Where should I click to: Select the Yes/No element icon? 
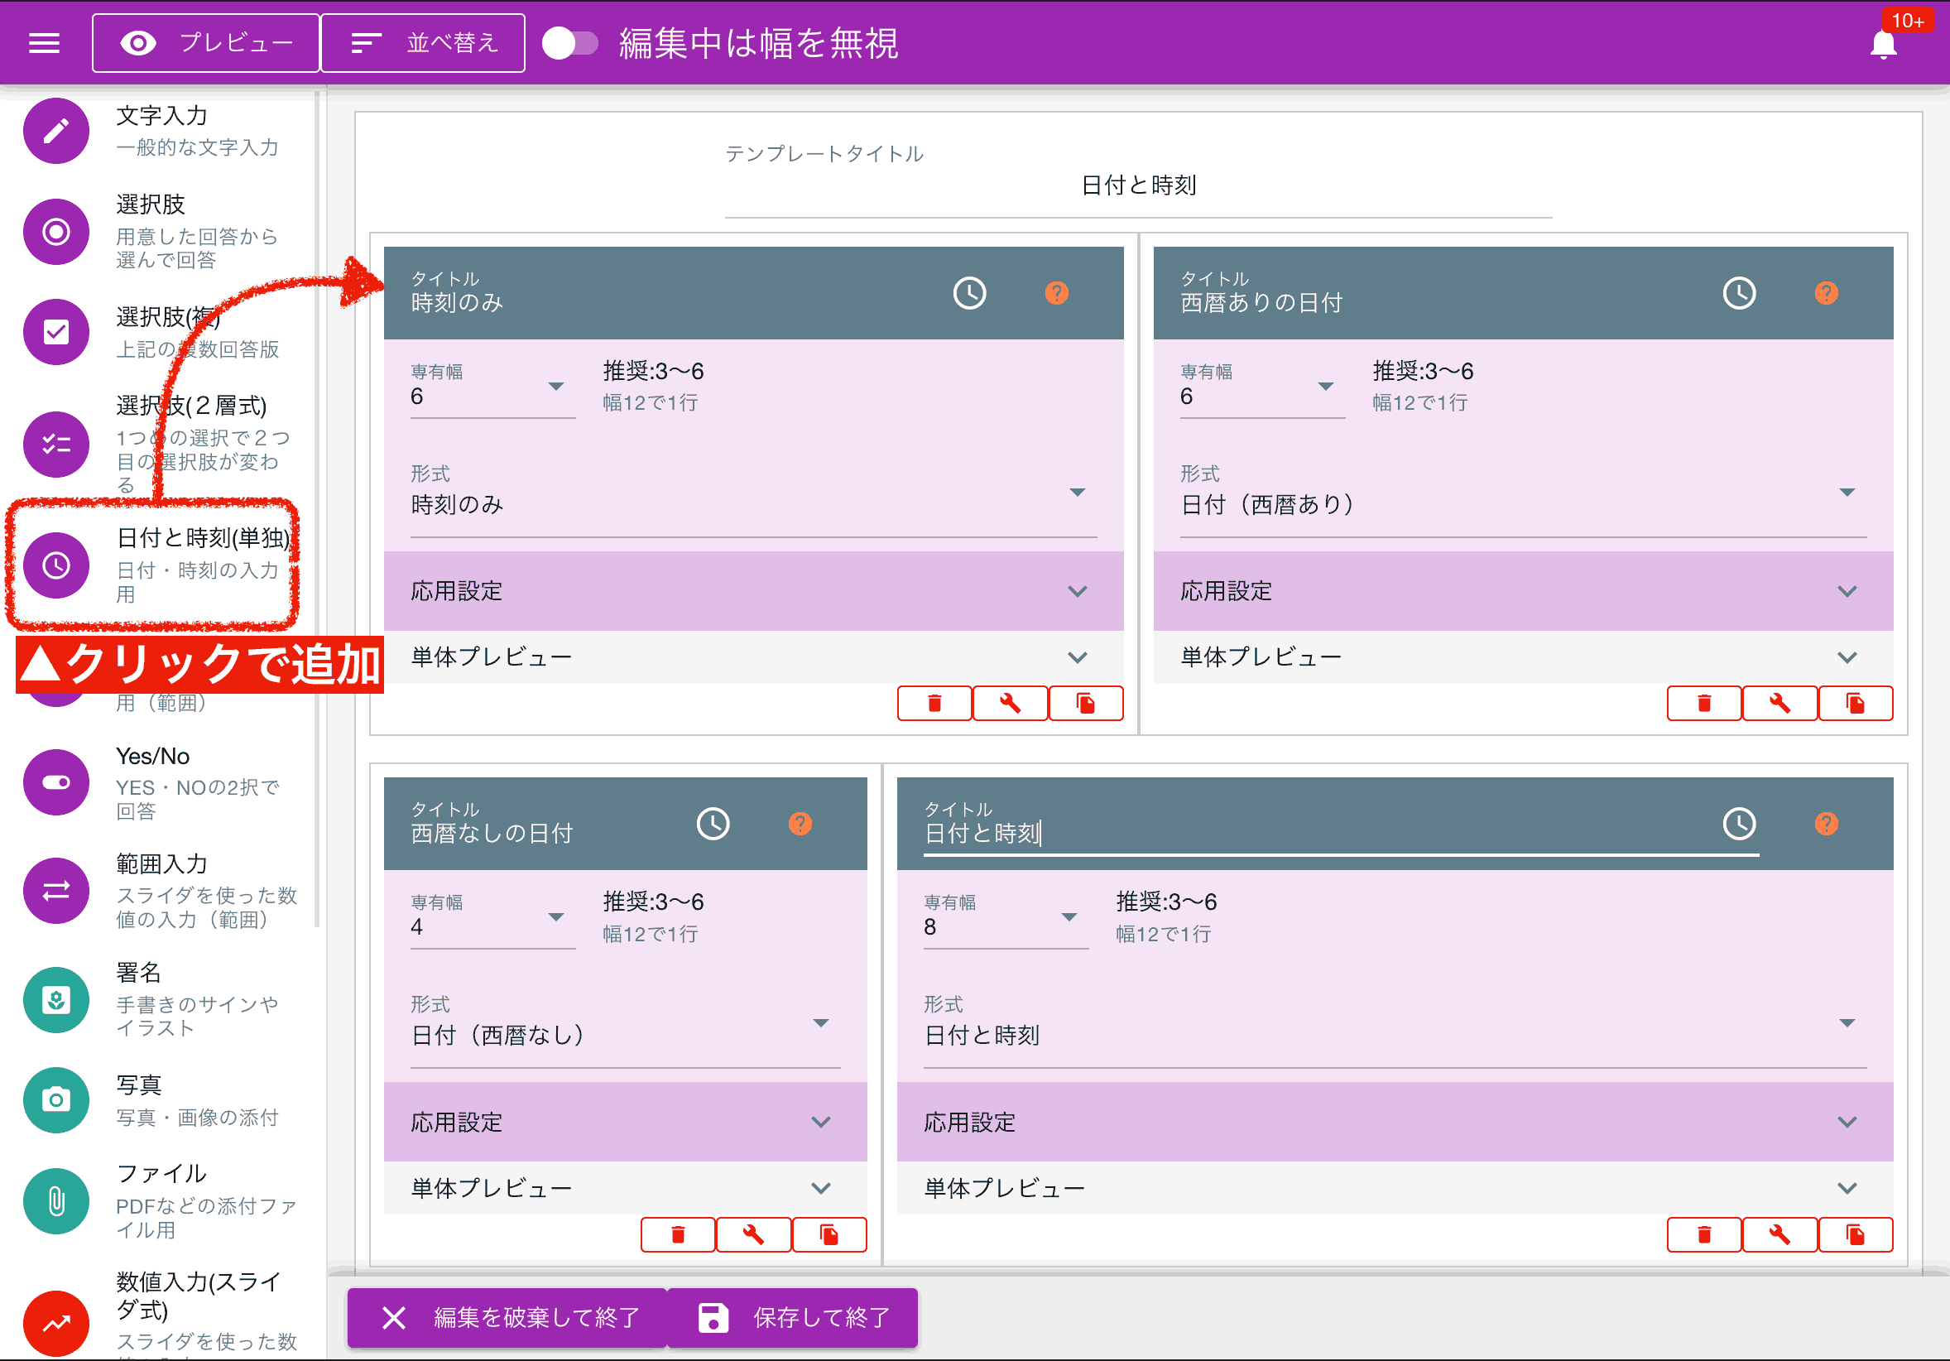coord(55,781)
